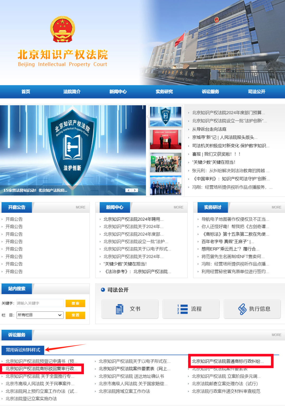Click the orange 重置 button
The width and height of the screenshot is (285, 407).
(75, 315)
